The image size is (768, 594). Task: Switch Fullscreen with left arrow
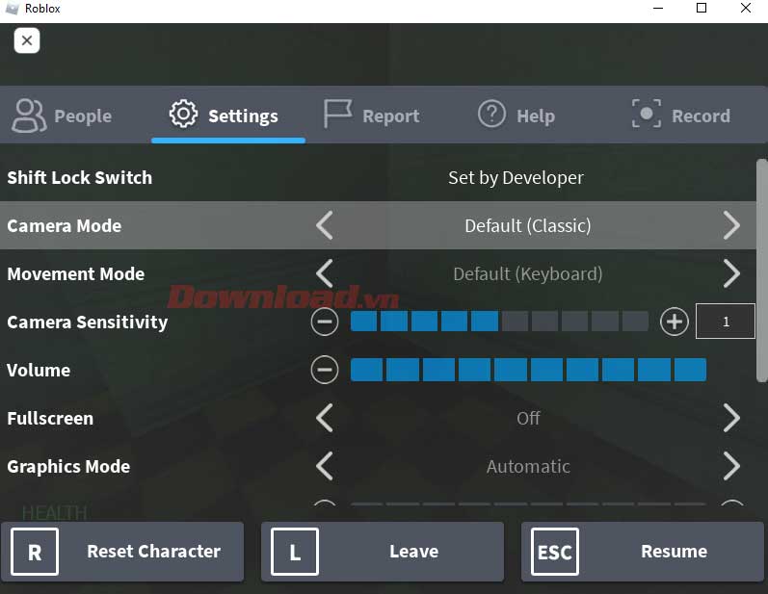(x=325, y=418)
